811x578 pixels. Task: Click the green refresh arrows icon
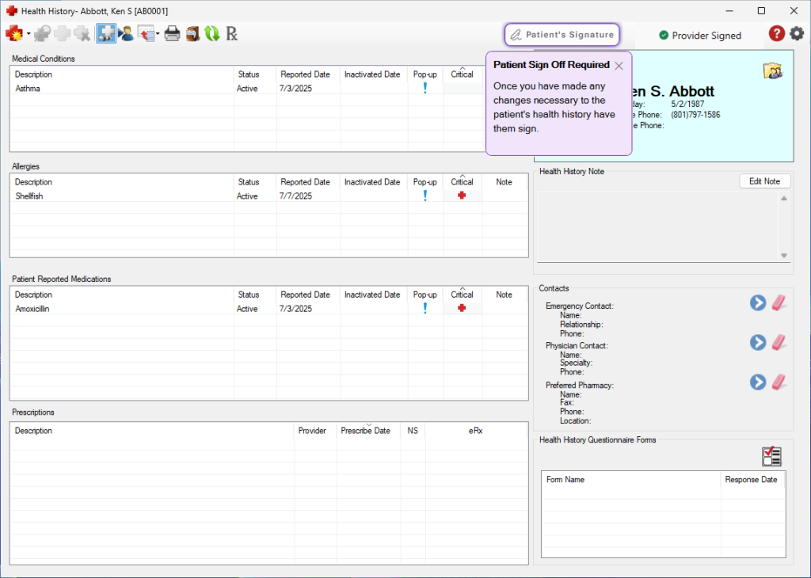coord(211,33)
